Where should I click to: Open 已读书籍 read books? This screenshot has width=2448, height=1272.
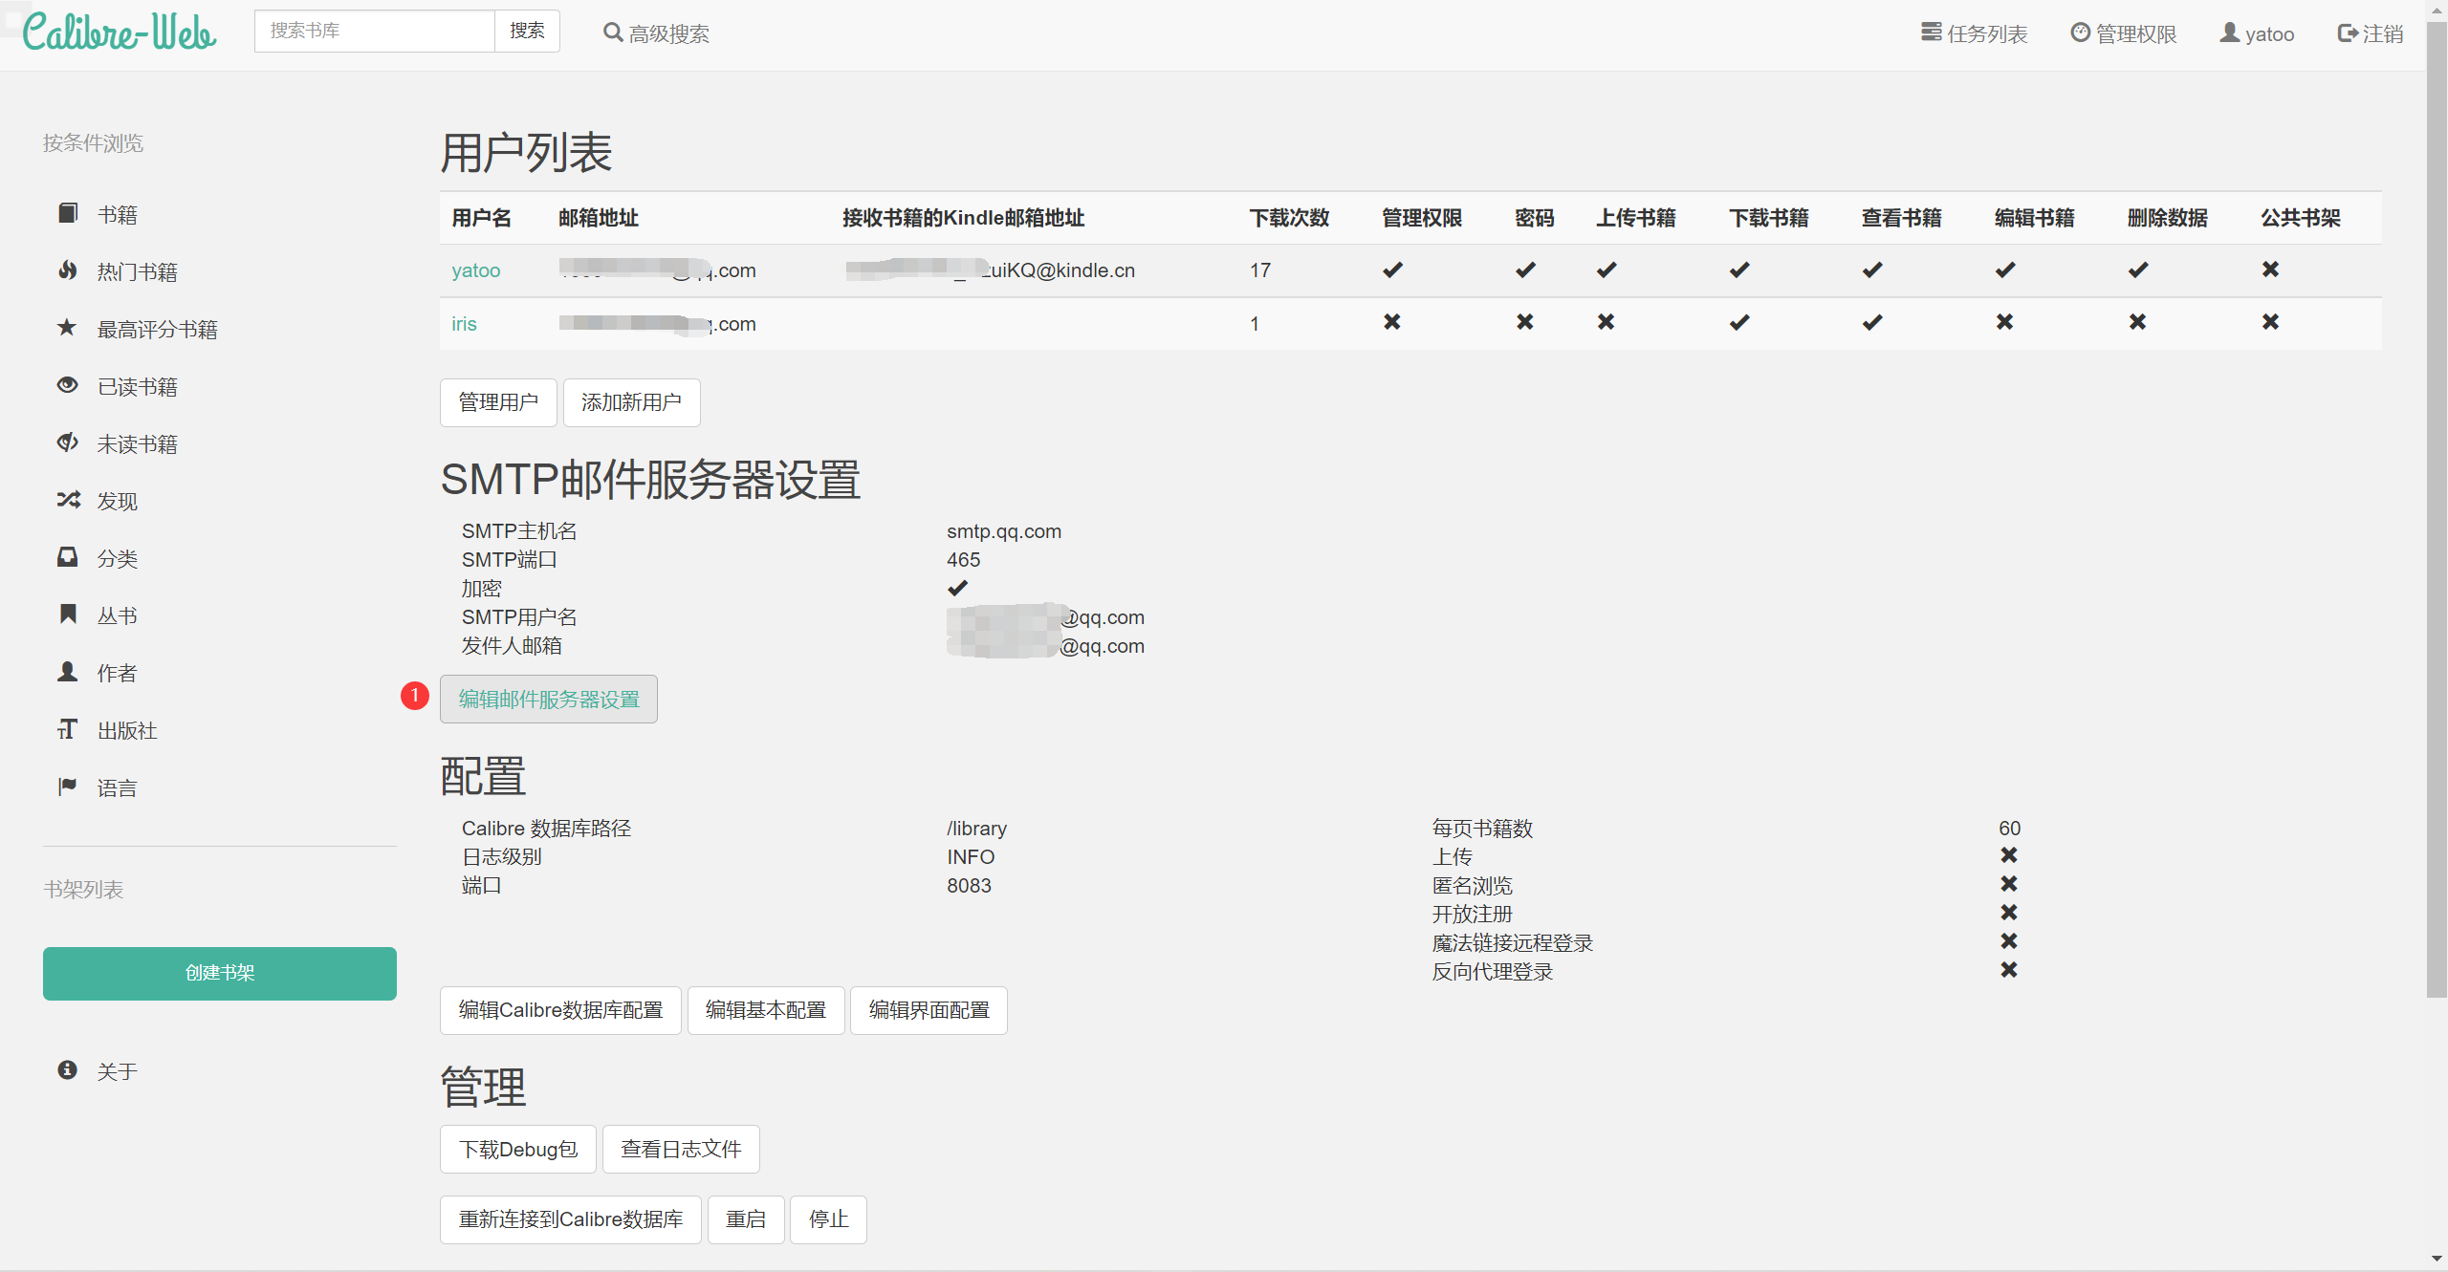[x=138, y=387]
